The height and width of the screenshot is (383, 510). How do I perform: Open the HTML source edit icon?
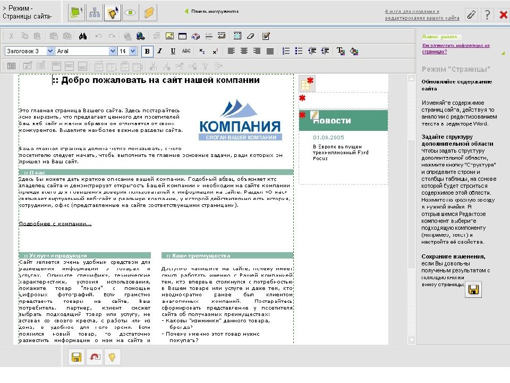click(x=266, y=36)
